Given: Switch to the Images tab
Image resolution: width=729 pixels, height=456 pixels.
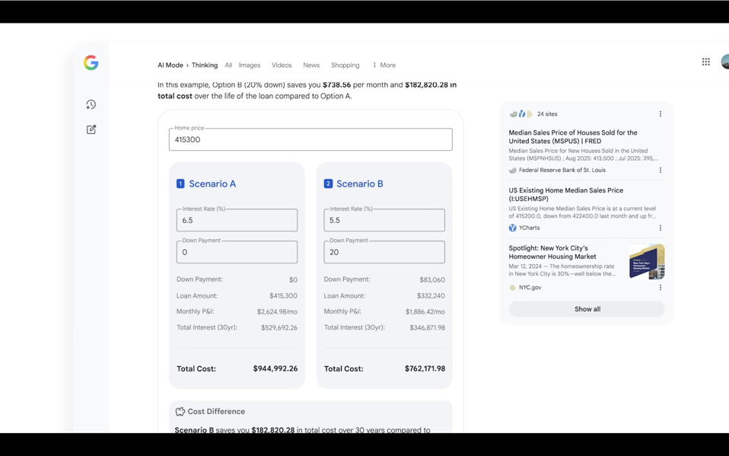Looking at the screenshot, I should pyautogui.click(x=249, y=65).
